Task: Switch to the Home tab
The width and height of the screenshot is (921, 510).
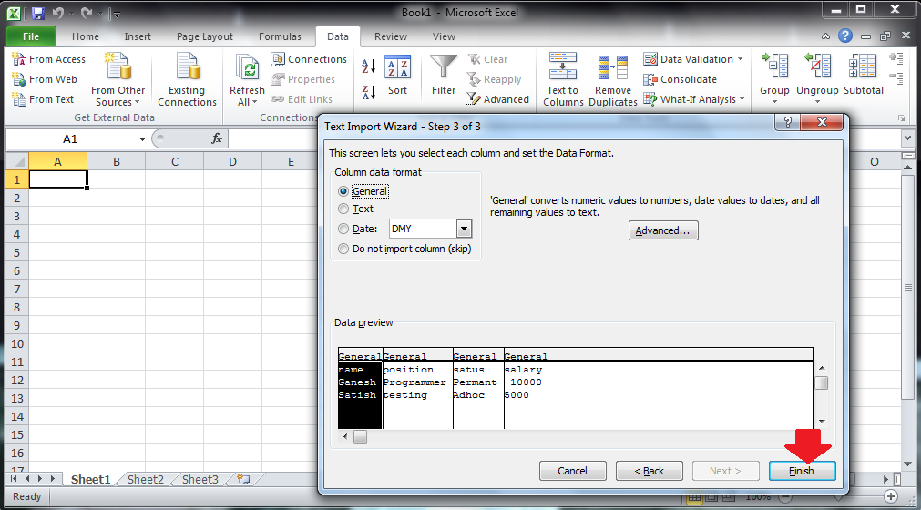Action: click(85, 36)
